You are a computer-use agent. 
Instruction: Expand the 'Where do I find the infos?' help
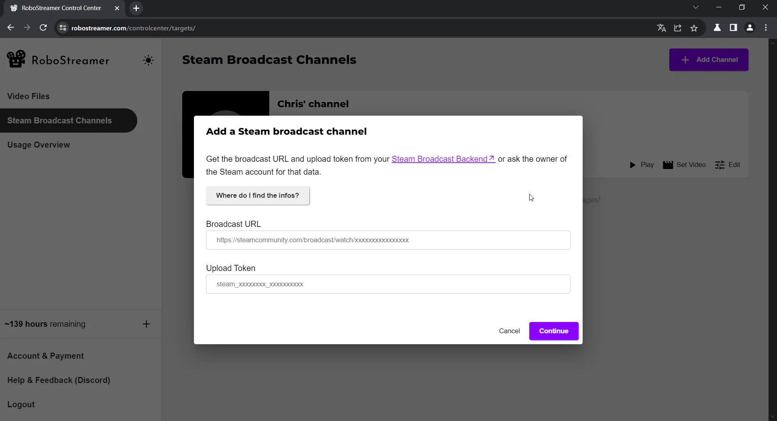pyautogui.click(x=258, y=195)
